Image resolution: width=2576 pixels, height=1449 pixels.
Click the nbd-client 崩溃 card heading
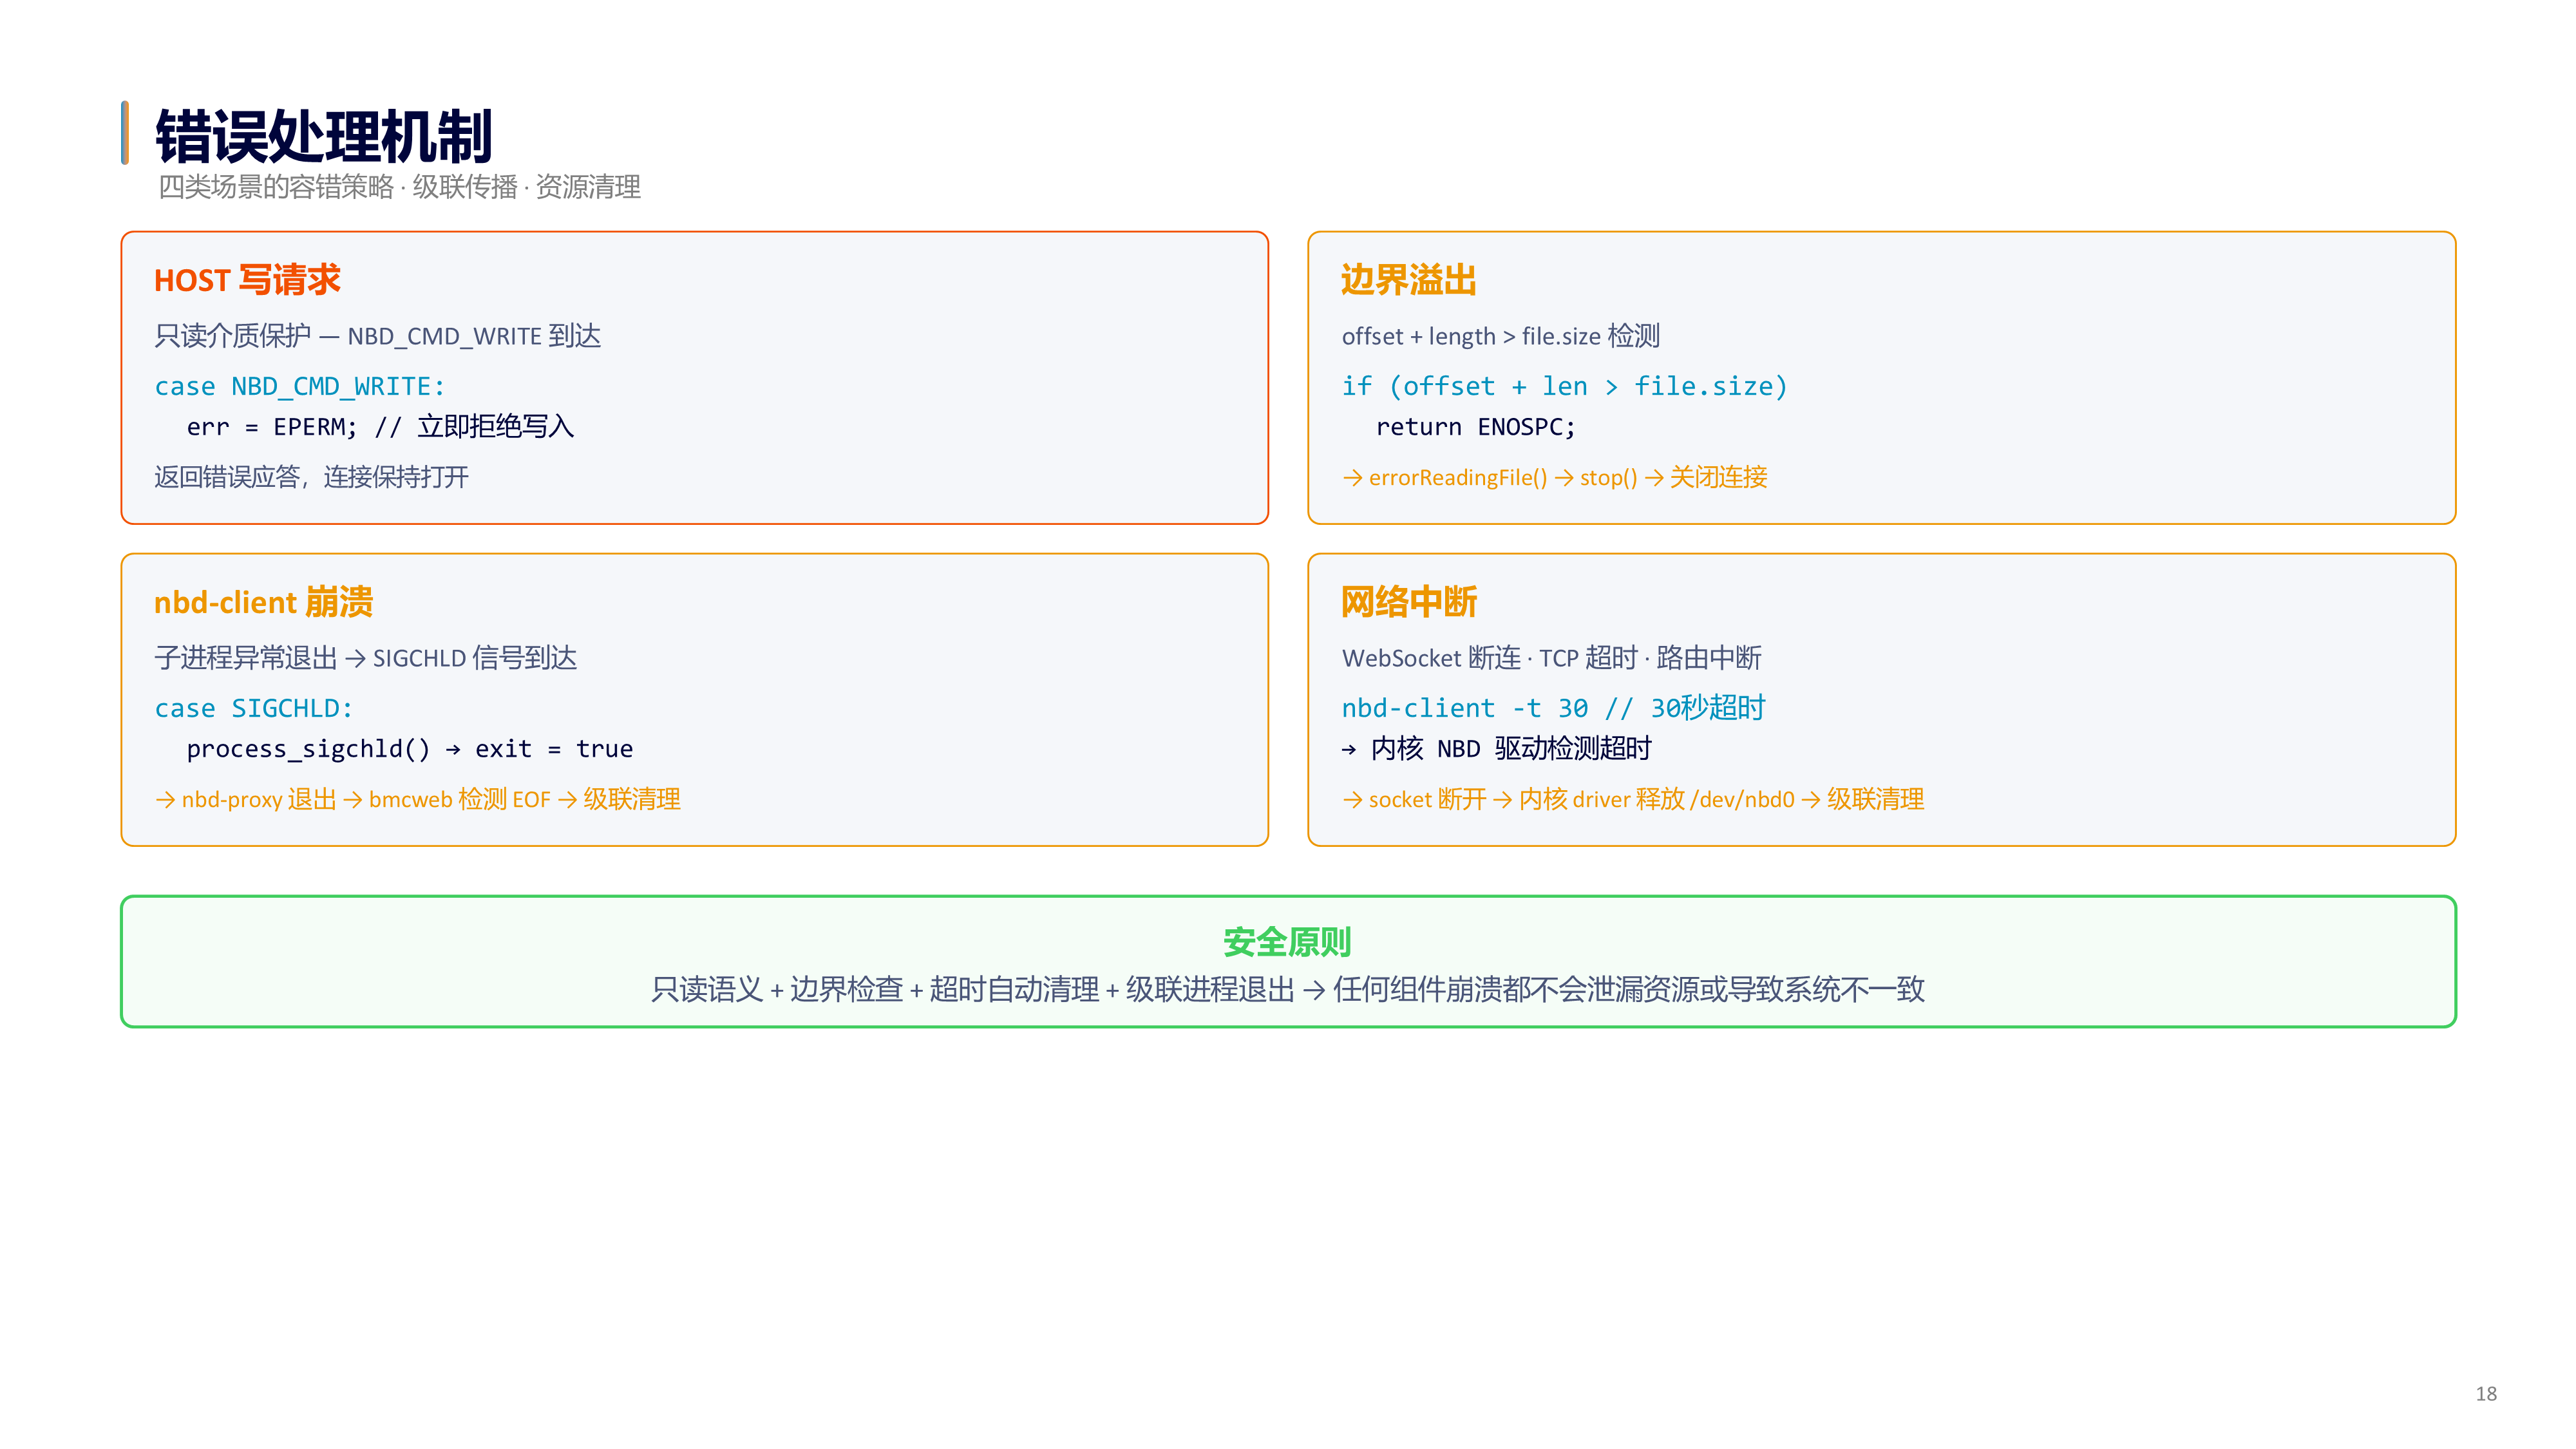click(x=263, y=602)
